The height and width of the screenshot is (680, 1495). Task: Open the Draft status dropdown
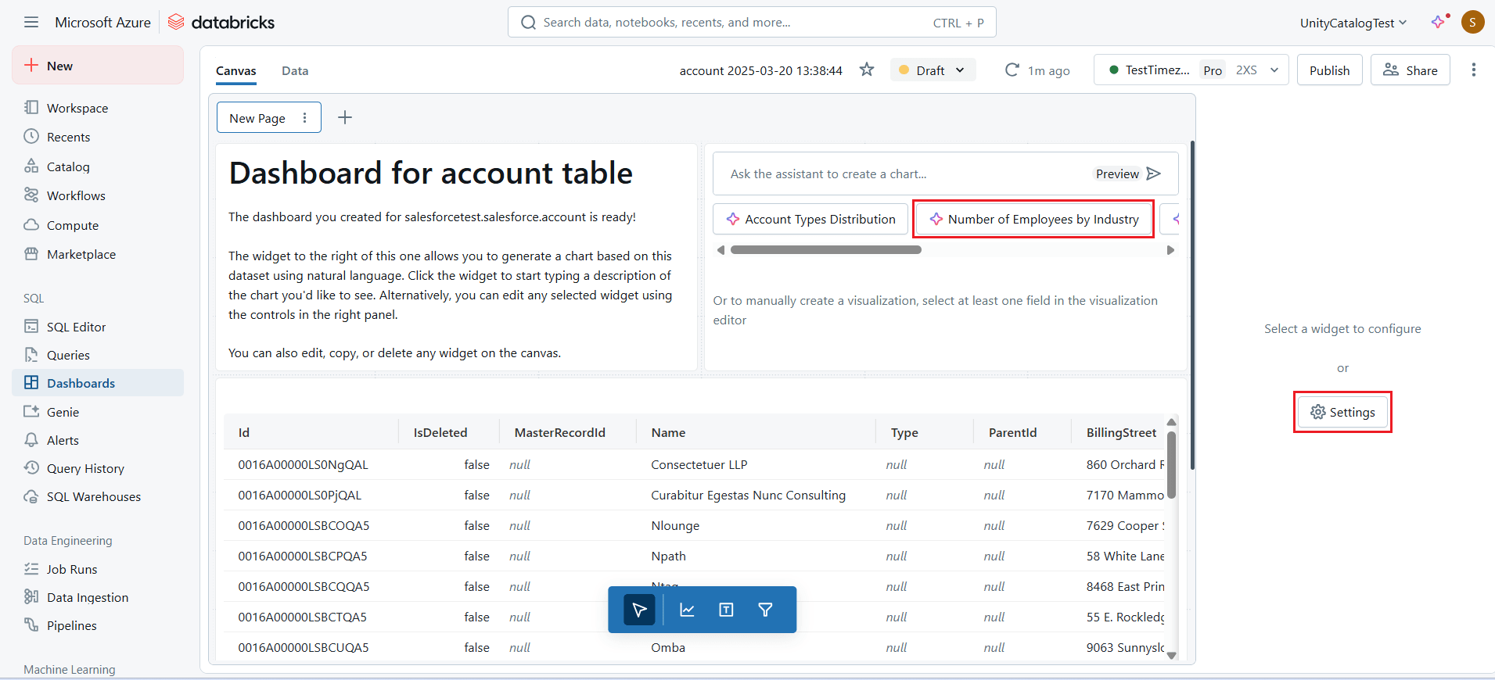tap(933, 70)
